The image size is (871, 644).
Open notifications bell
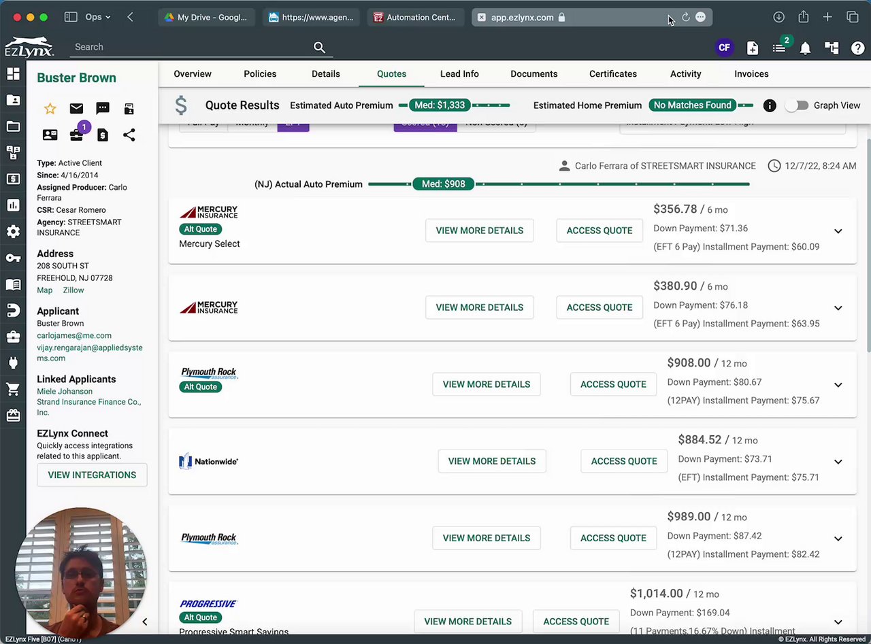805,48
